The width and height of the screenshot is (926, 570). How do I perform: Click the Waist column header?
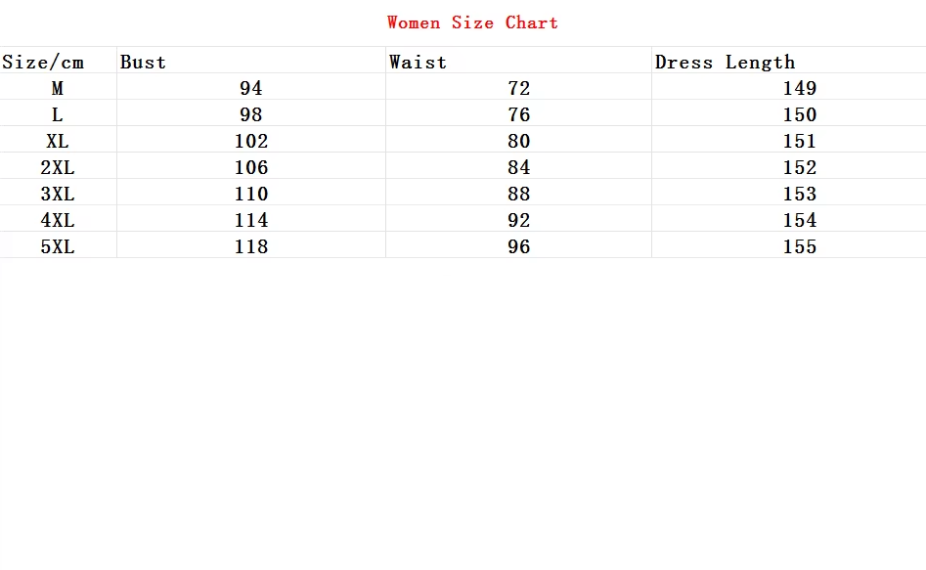pos(418,63)
